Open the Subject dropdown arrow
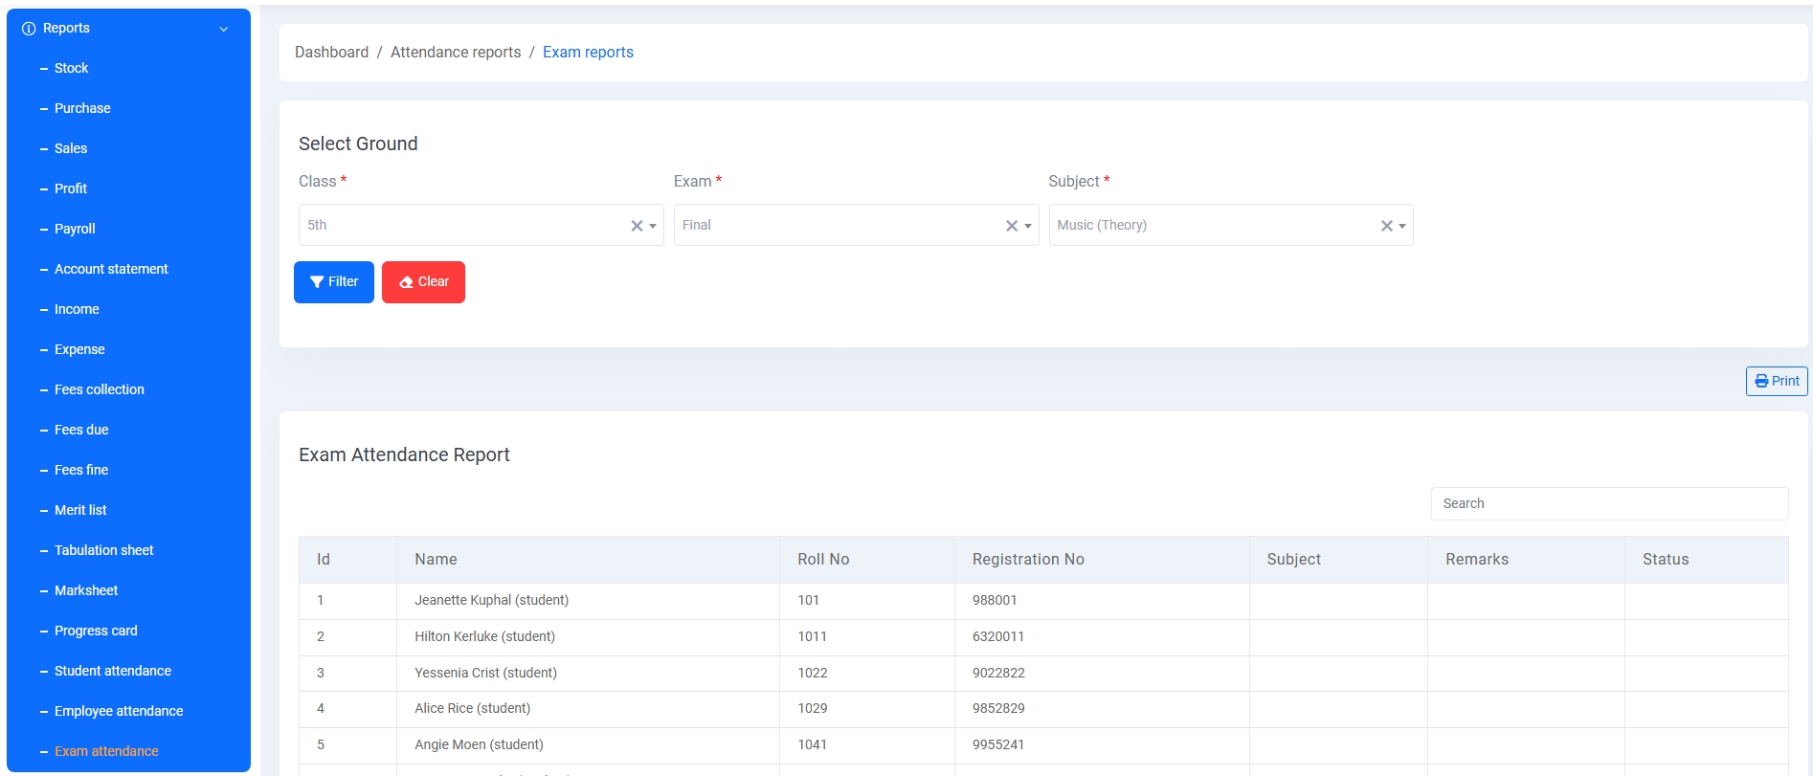1813x776 pixels. 1402,227
